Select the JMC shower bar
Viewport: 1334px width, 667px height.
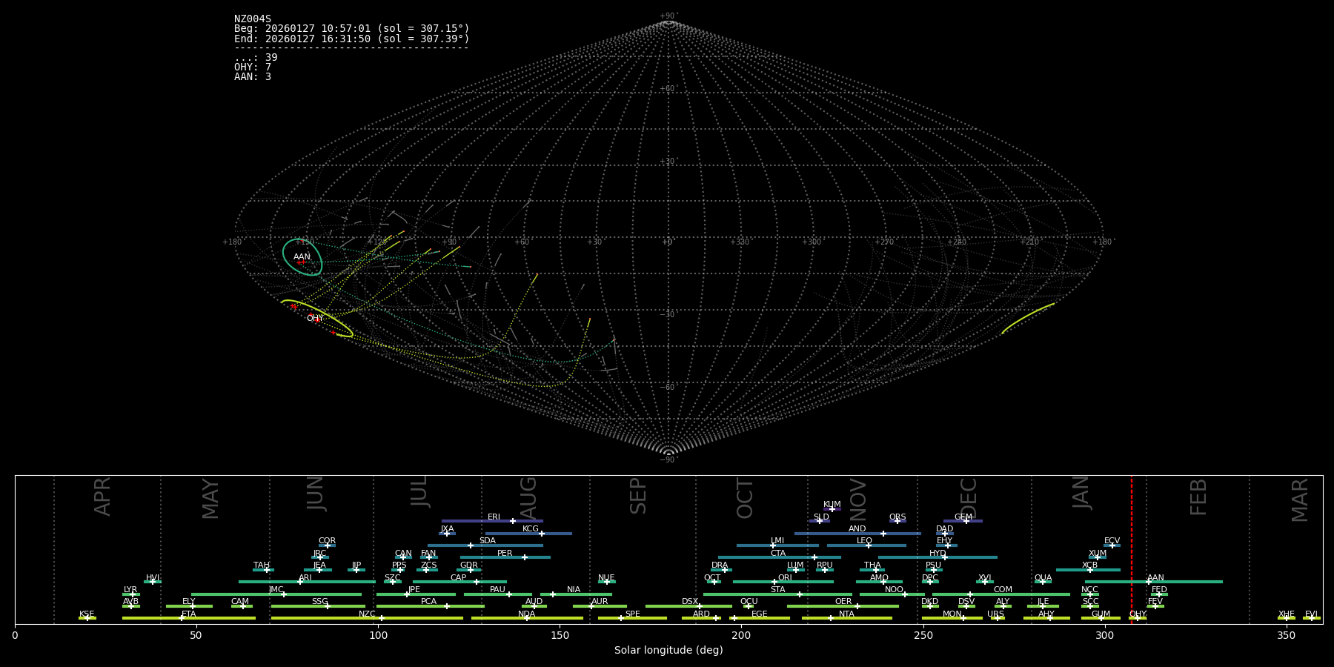click(276, 594)
